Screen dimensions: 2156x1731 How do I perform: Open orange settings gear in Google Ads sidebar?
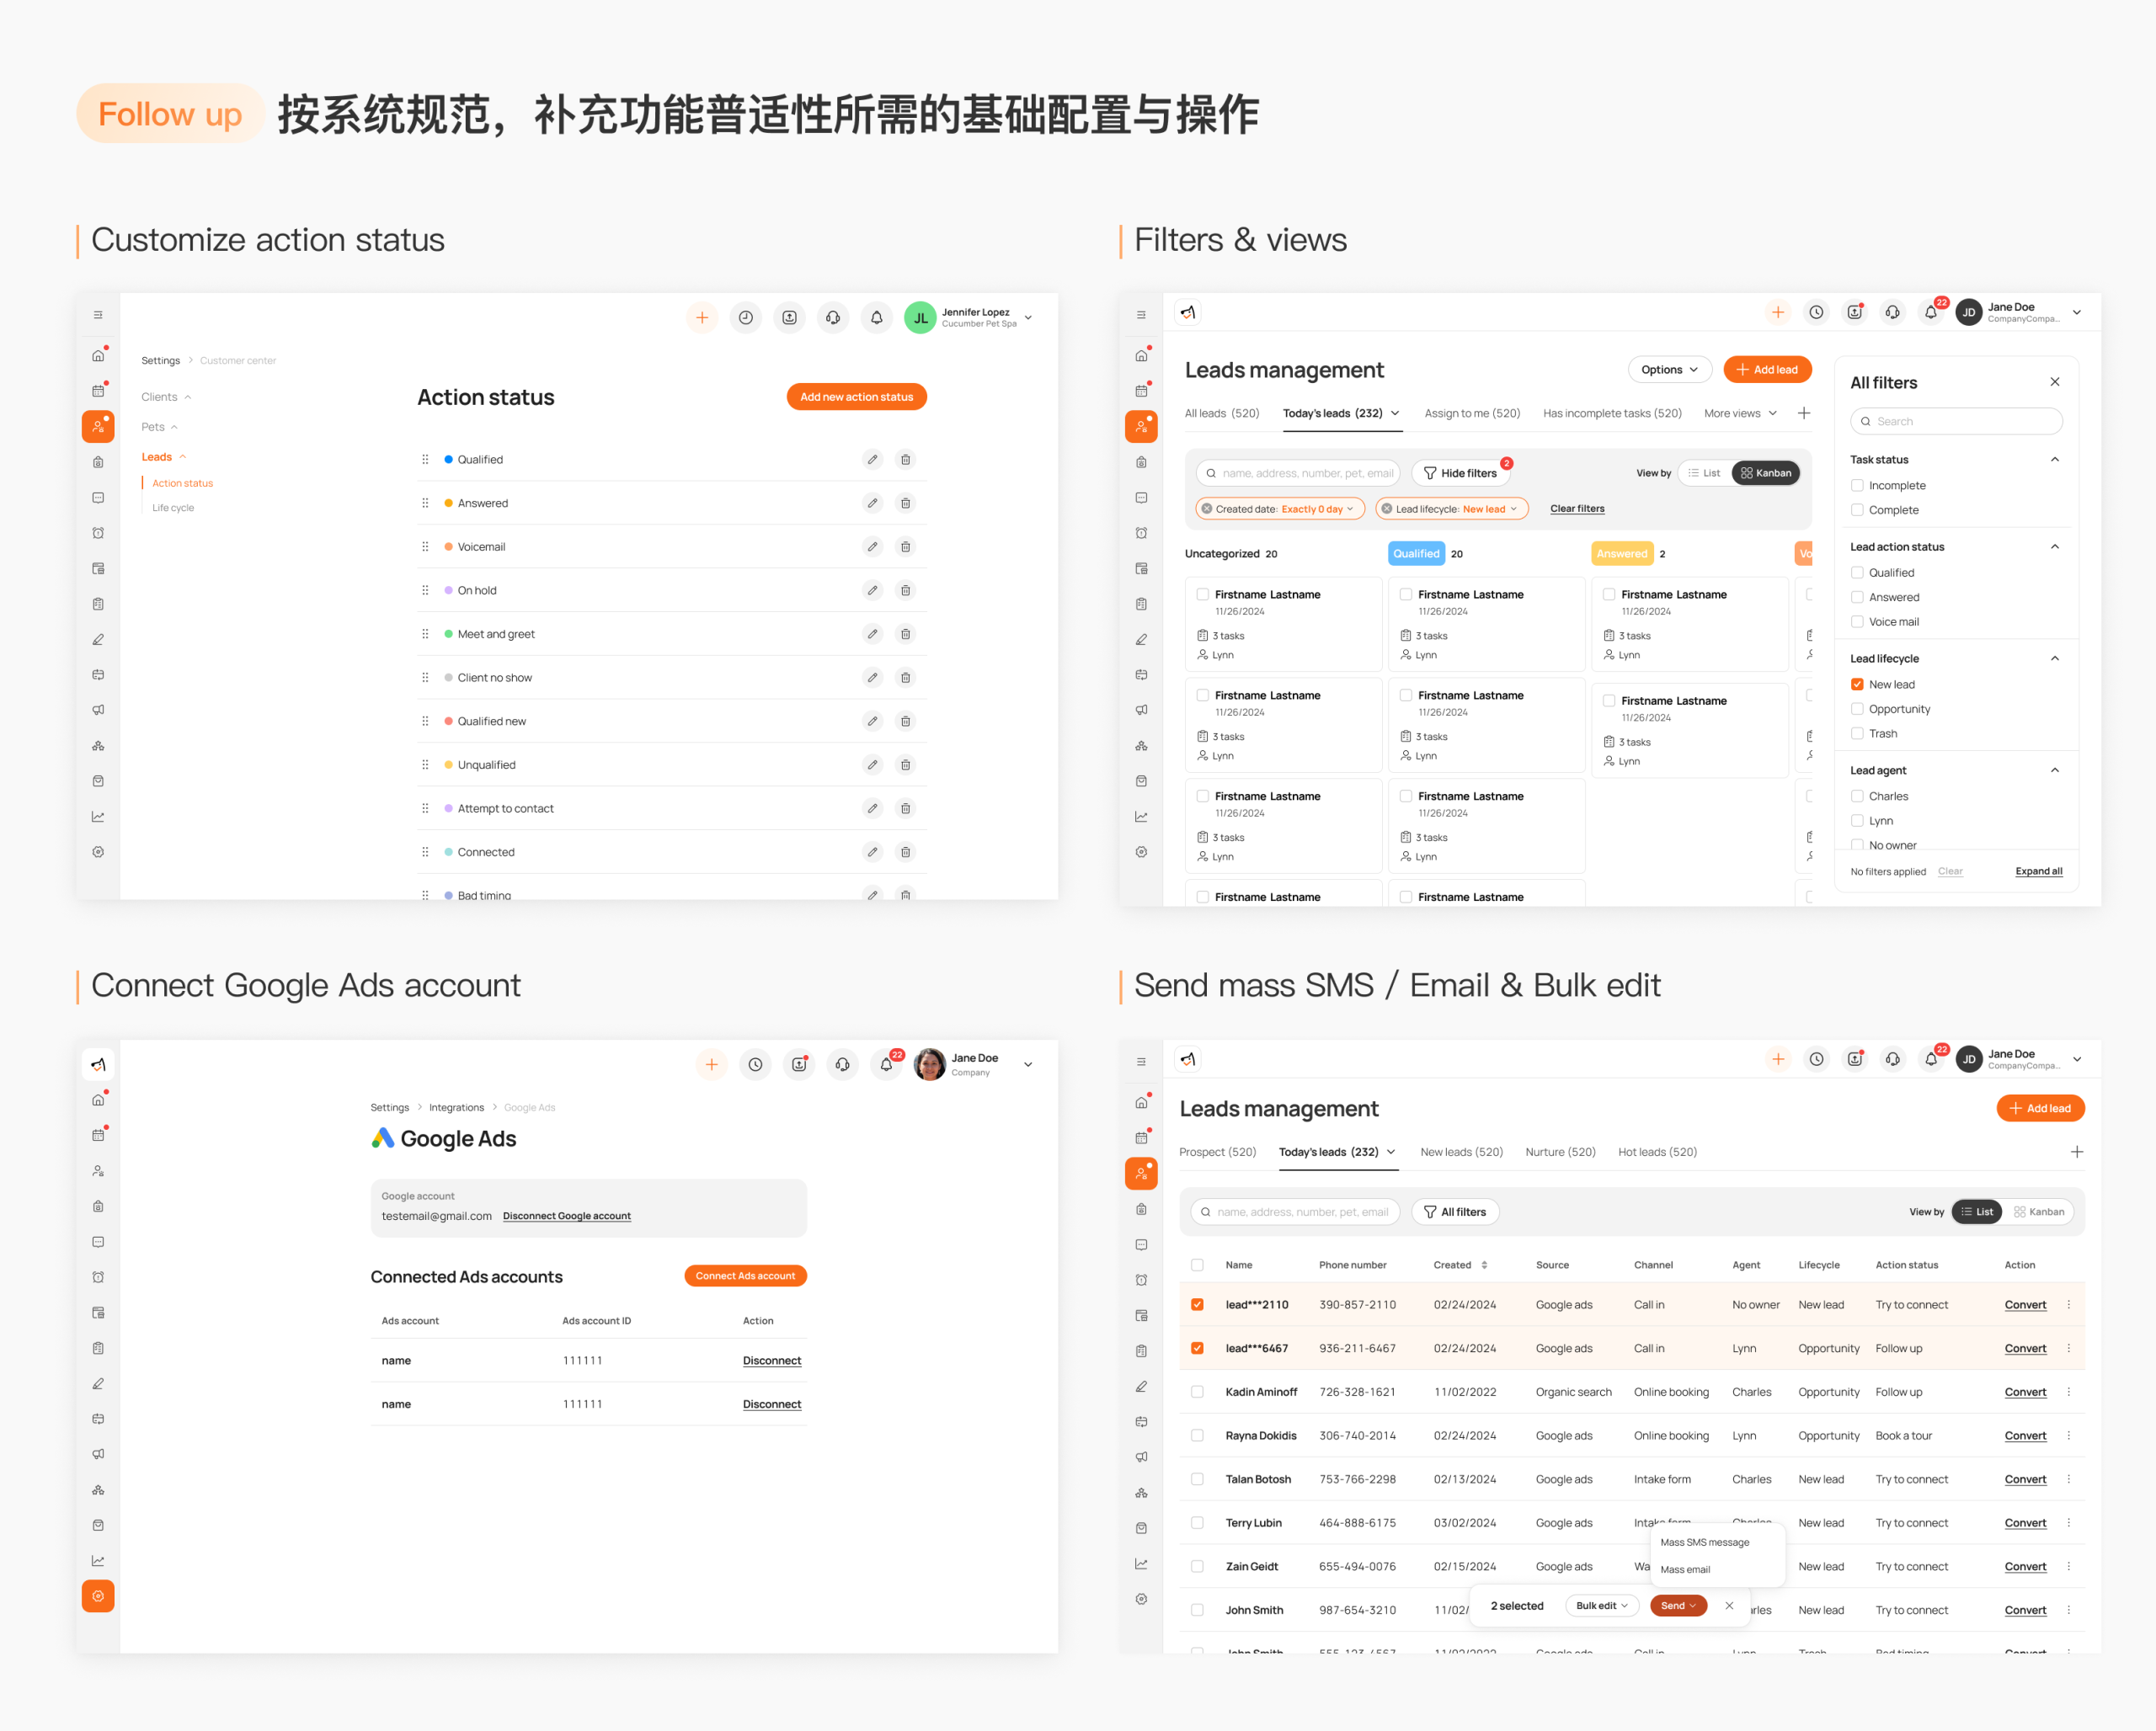point(98,1596)
